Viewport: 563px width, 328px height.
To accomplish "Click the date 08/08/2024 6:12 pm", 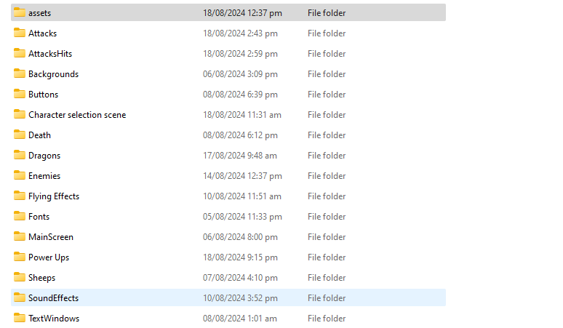I will [x=240, y=135].
